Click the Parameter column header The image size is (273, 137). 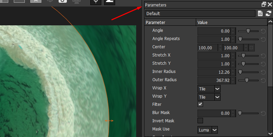pos(170,23)
